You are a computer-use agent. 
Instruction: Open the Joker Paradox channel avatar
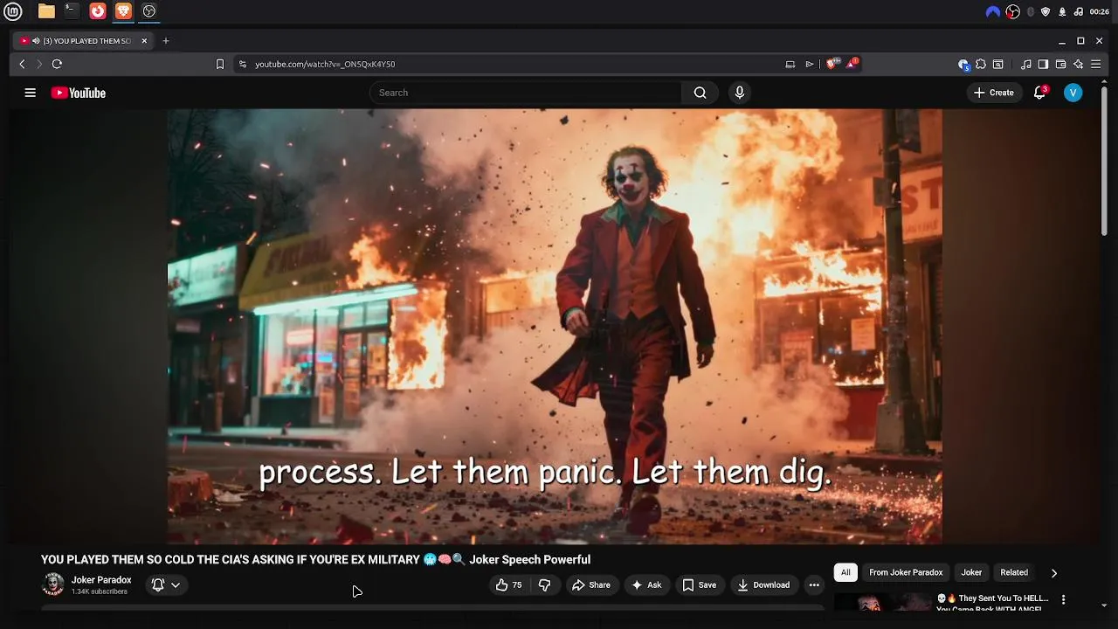(53, 584)
